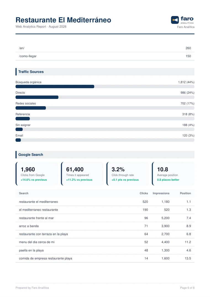
Task: Click the 4.6 position value
Action: (x=189, y=250)
